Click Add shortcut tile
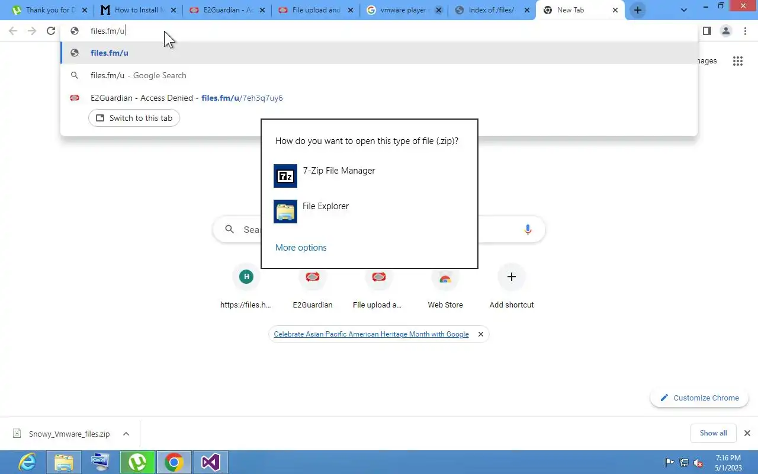The width and height of the screenshot is (758, 474). (x=512, y=287)
